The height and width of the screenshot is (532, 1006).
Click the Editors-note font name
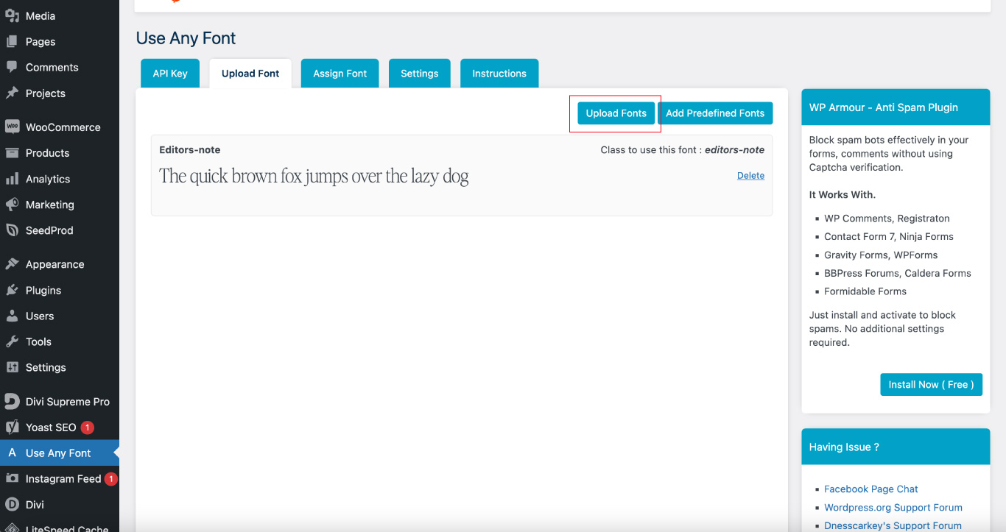190,149
